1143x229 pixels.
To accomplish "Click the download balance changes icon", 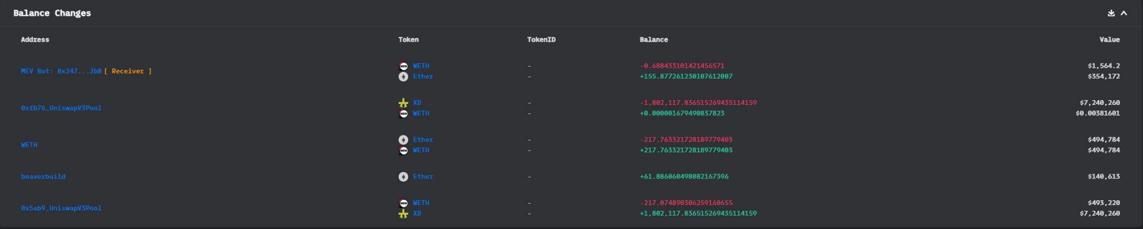I will click(1111, 13).
